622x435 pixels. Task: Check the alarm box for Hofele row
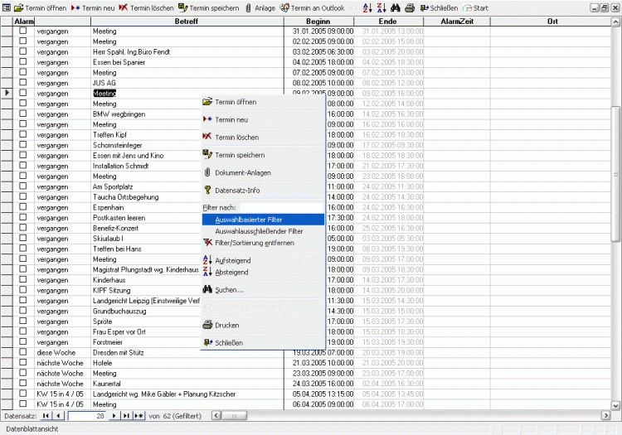tap(23, 362)
